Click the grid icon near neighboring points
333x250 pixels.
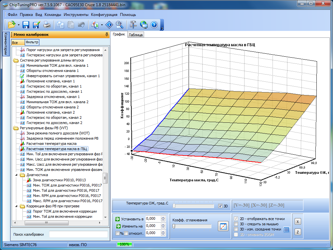click(x=286, y=229)
